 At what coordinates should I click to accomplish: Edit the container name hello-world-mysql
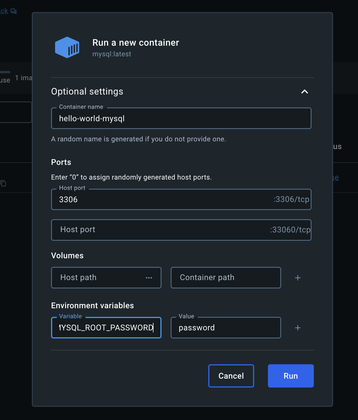pyautogui.click(x=181, y=118)
